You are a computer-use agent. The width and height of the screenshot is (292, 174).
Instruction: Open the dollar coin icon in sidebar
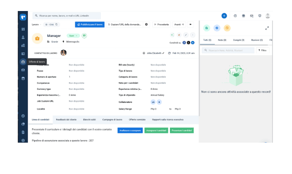[x=23, y=116]
